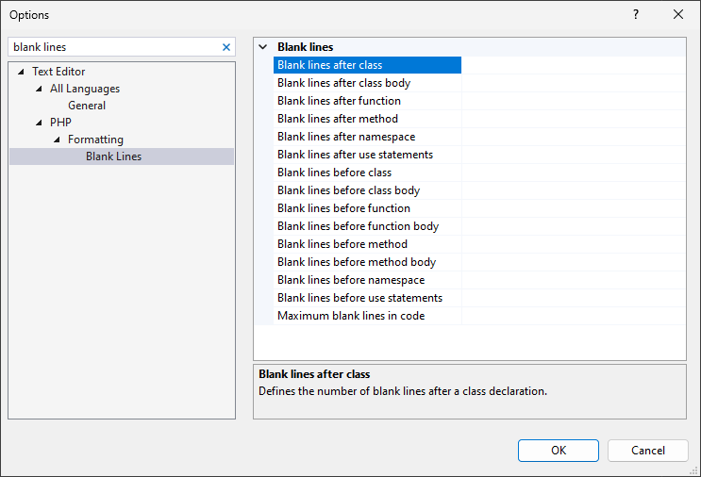
Task: Select 'Blank lines after class body' property
Action: (x=368, y=83)
